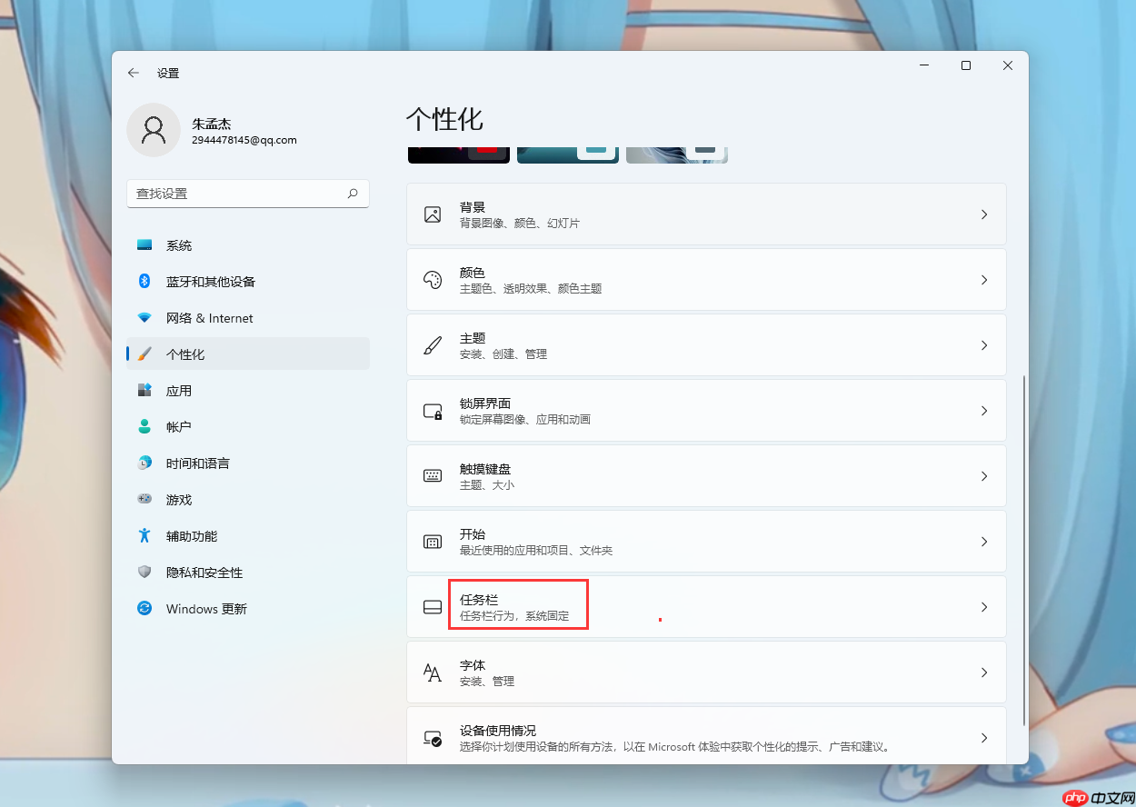Open Background settings via picture icon
The width and height of the screenshot is (1136, 807).
click(x=432, y=214)
